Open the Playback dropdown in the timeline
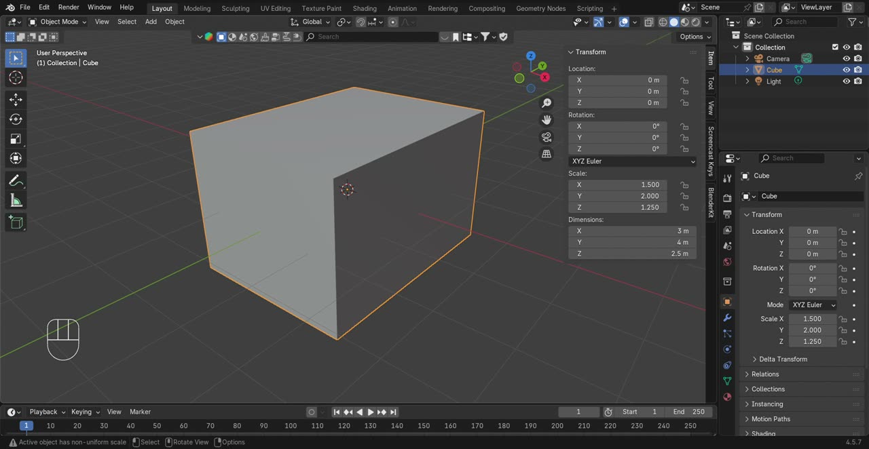The image size is (869, 449). [x=47, y=412]
